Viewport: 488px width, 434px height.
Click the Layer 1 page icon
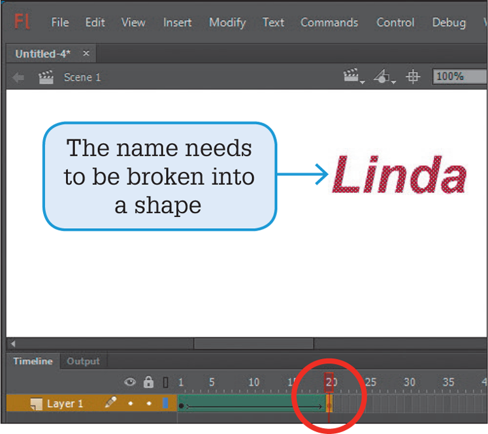[36, 404]
